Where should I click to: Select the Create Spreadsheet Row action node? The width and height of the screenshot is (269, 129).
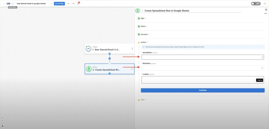tap(110, 69)
